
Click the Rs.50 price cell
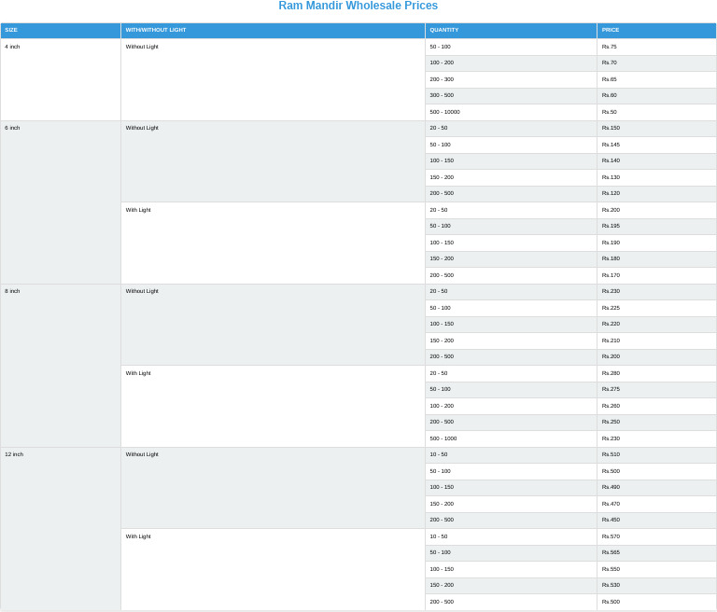point(656,112)
